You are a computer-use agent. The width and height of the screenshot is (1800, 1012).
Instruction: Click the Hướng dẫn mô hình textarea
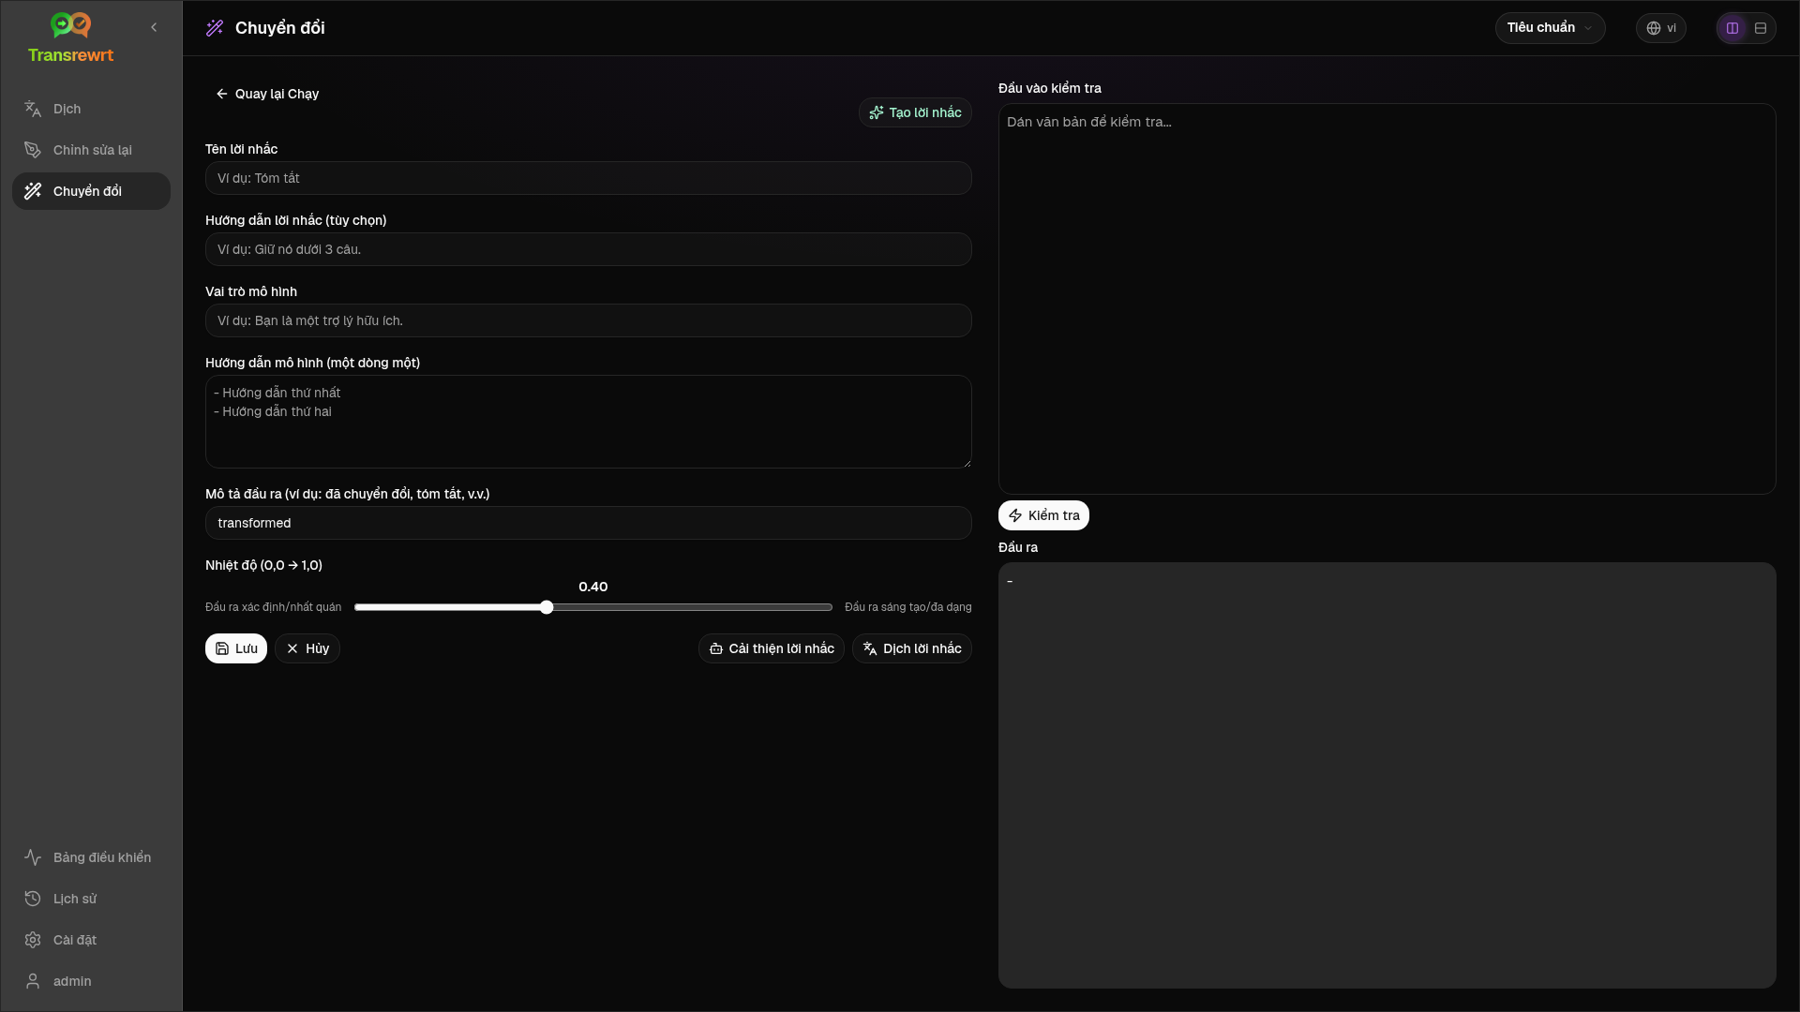pyautogui.click(x=589, y=422)
